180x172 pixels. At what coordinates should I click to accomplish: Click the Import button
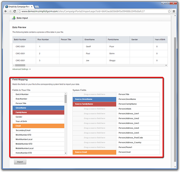coord(20,162)
